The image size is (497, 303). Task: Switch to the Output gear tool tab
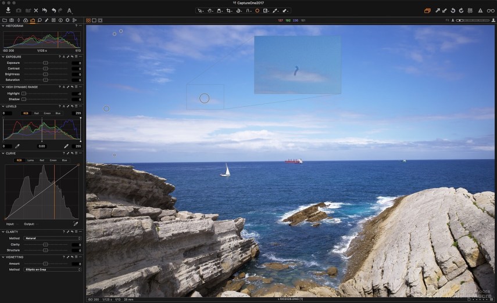pyautogui.click(x=67, y=20)
